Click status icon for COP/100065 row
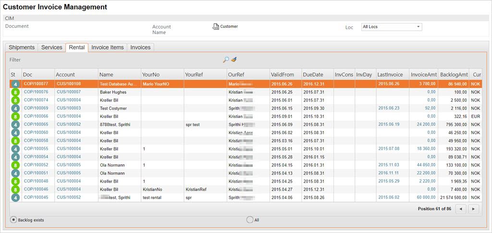The width and height of the screenshot is (492, 233). 15,125
